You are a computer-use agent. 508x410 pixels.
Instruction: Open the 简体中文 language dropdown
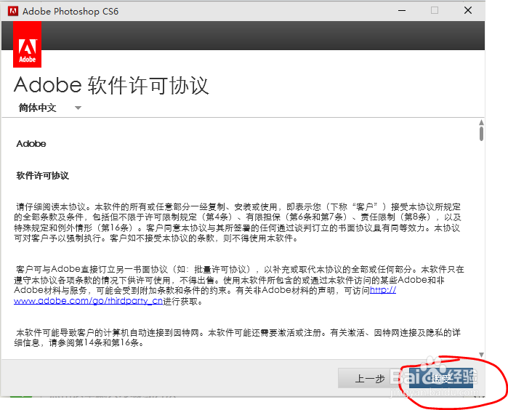pyautogui.click(x=49, y=108)
